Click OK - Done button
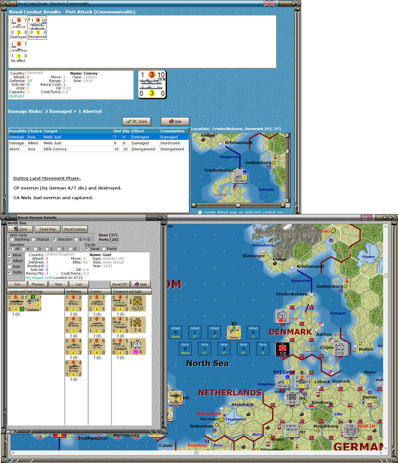This screenshot has width=398, height=463. pyautogui.click(x=137, y=121)
